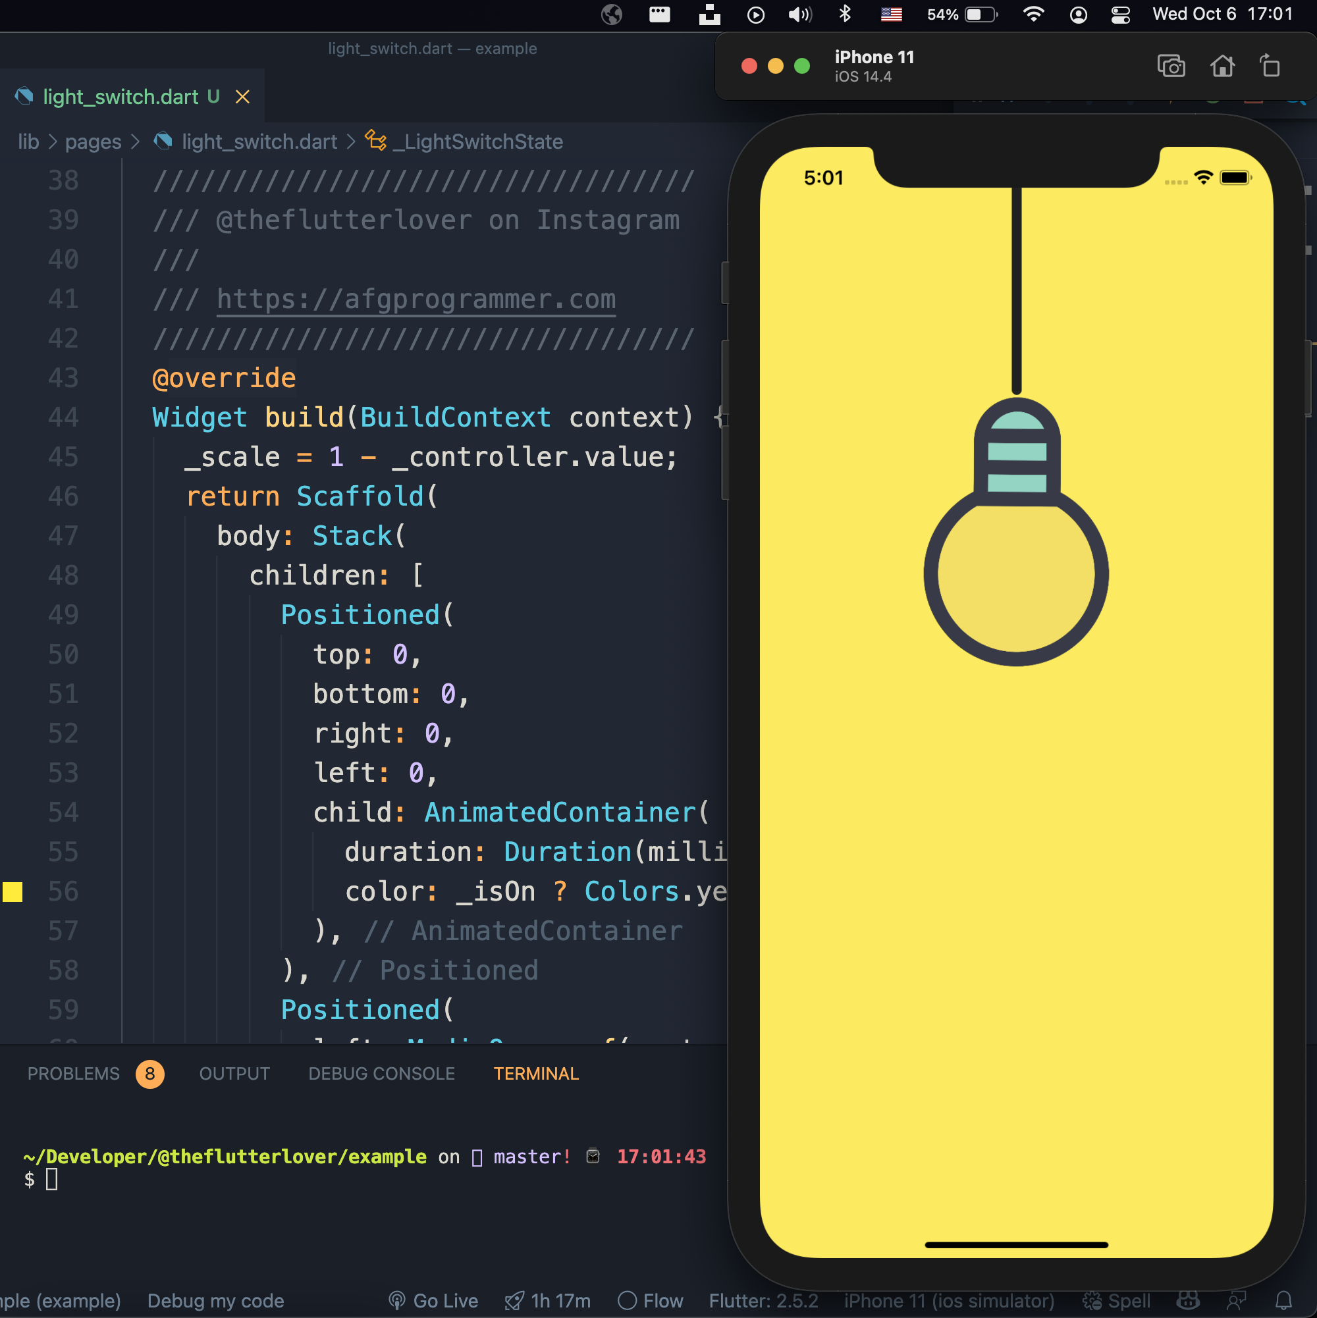Switch to the DEBUG CONSOLE tab
The image size is (1317, 1318).
[x=381, y=1073]
